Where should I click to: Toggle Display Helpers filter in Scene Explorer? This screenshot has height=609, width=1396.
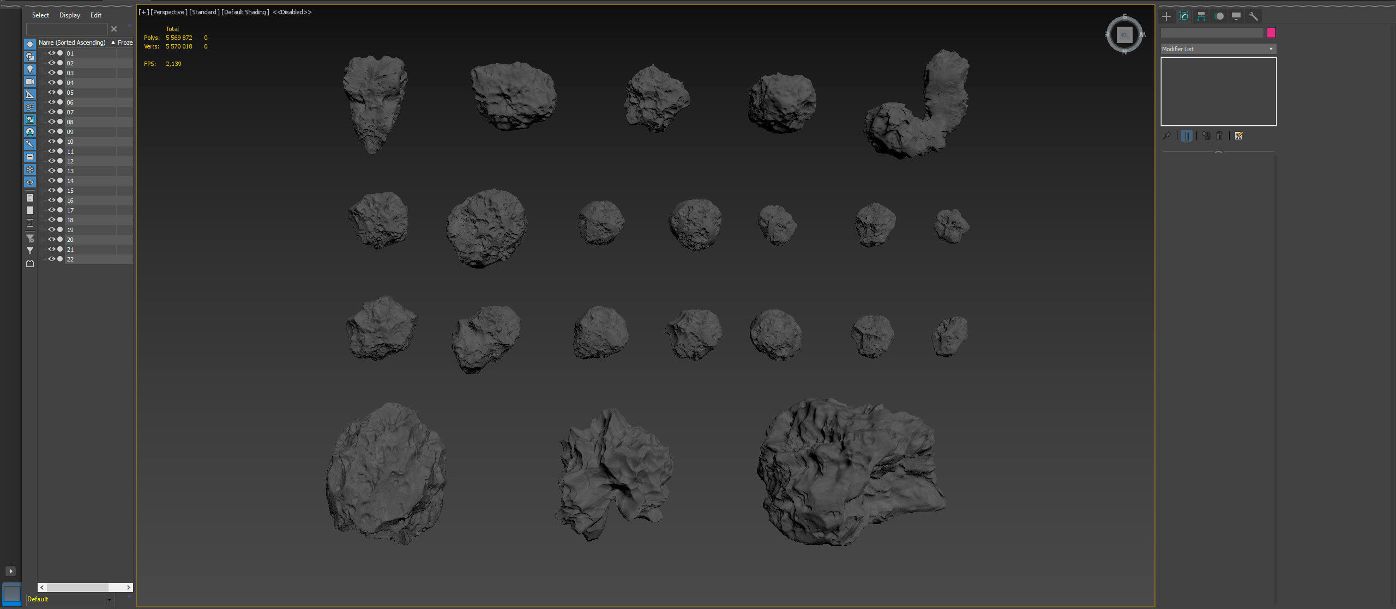[x=30, y=94]
